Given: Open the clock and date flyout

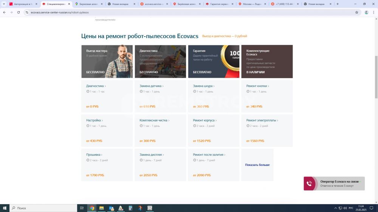Looking at the screenshot, I should point(361,208).
